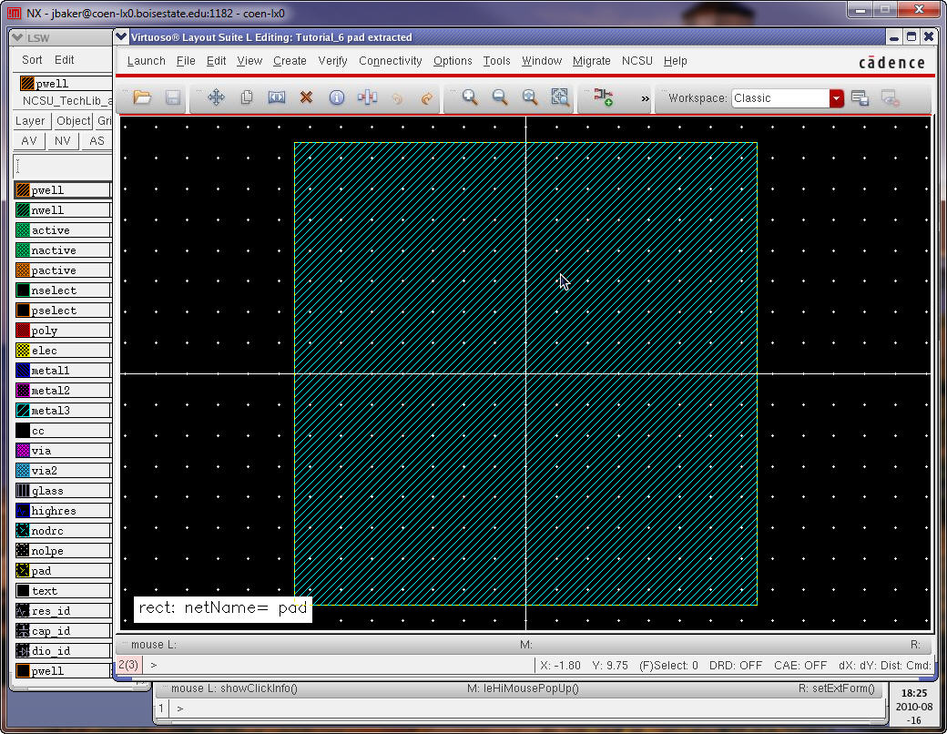Screen dimensions: 947x734
Task: Open the Workspace dropdown showing Classic
Action: pos(836,98)
